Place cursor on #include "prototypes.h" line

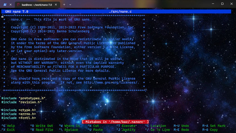coord(23,98)
